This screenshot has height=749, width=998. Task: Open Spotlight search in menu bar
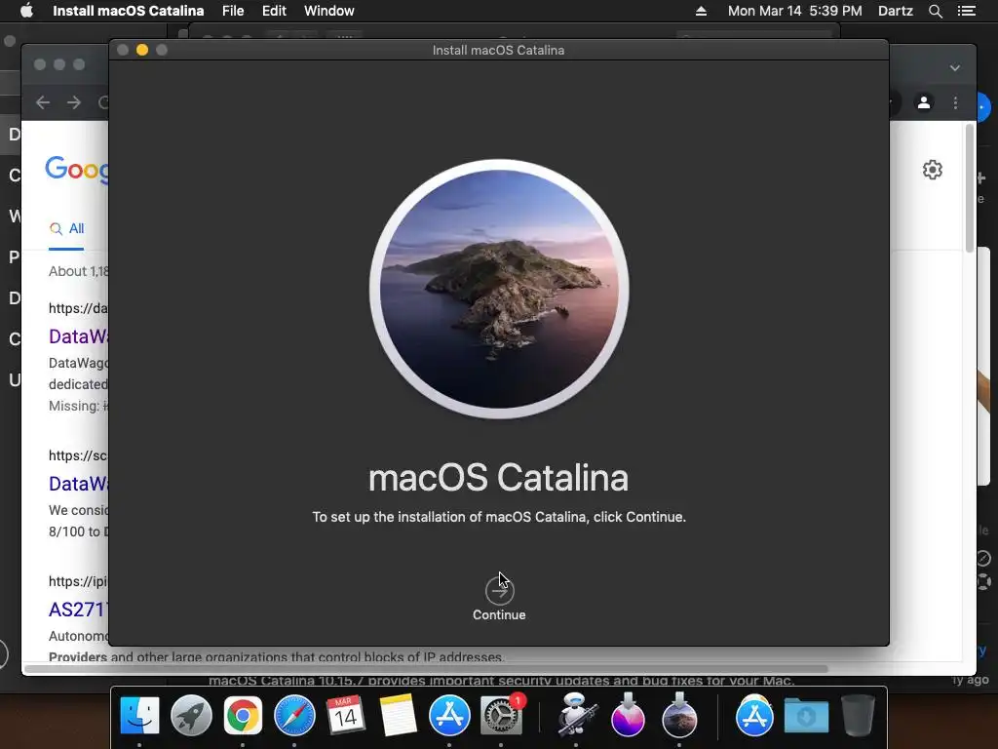(x=935, y=11)
